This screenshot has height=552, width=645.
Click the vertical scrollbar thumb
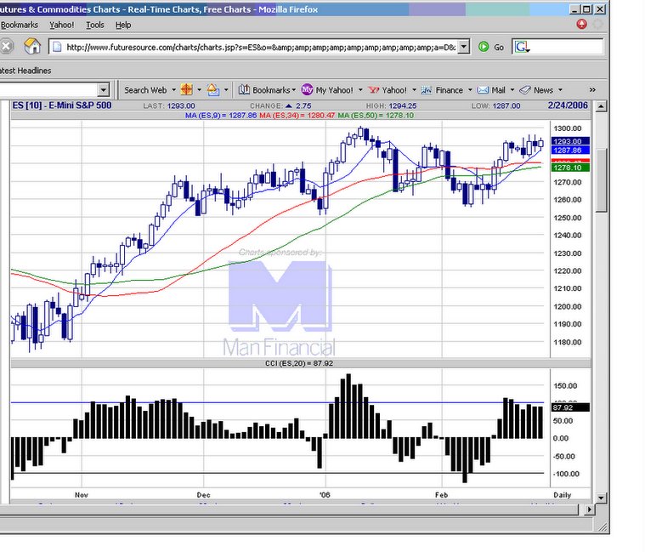coord(601,180)
